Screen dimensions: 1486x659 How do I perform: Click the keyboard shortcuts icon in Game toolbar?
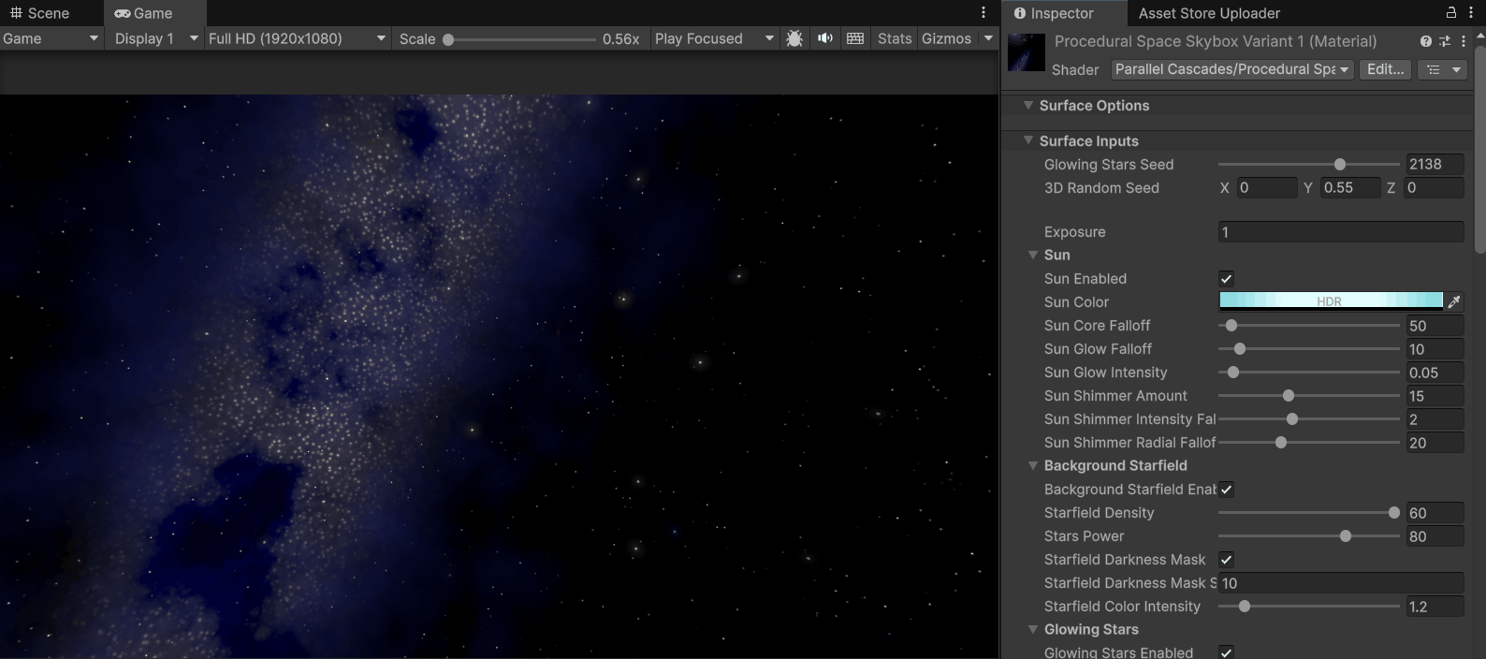point(855,38)
